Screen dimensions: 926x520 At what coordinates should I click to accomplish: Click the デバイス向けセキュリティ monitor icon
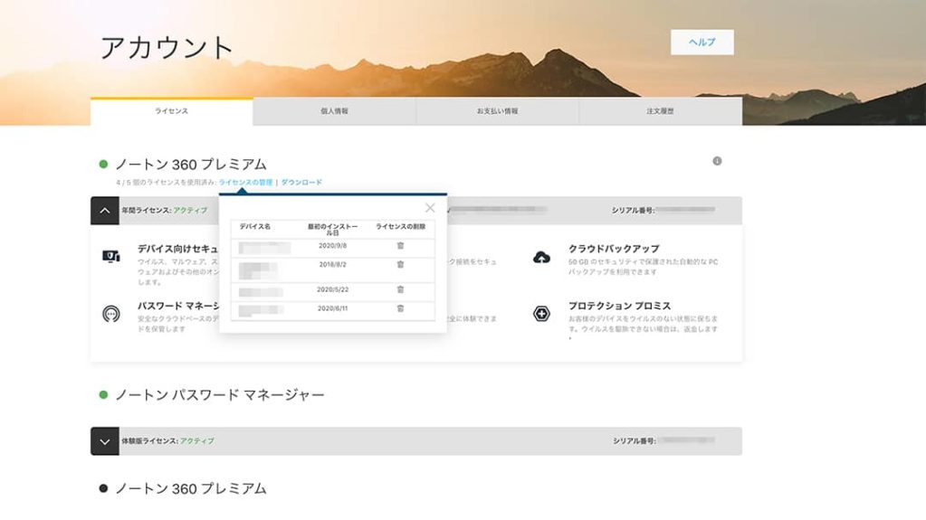(111, 256)
